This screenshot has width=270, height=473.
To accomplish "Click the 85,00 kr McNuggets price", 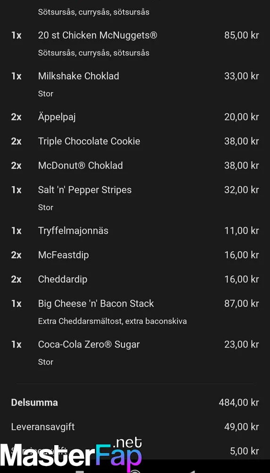I will tap(241, 35).
